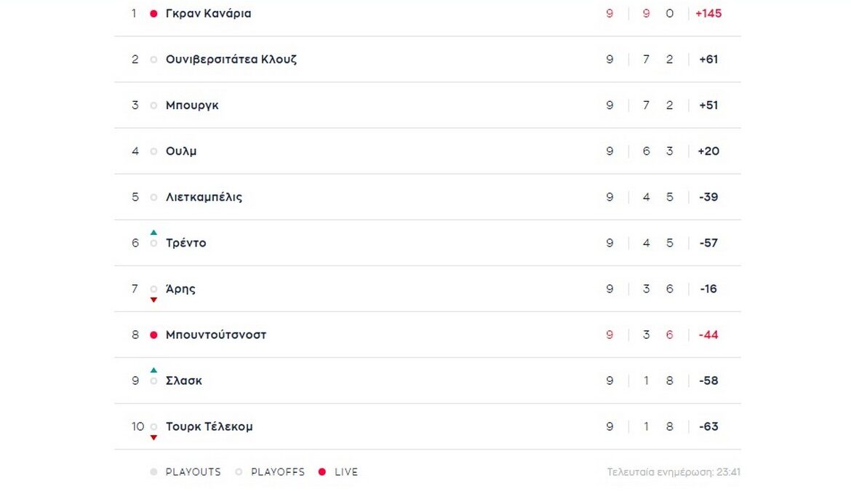This screenshot has width=851, height=491.
Task: Click the PLAYOFFS legend label
Action: point(278,472)
